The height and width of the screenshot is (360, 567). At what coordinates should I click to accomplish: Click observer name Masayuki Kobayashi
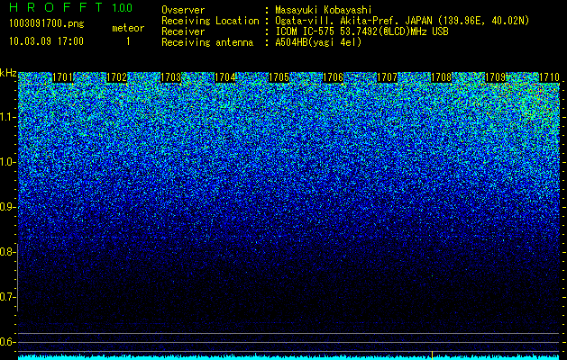coord(324,10)
